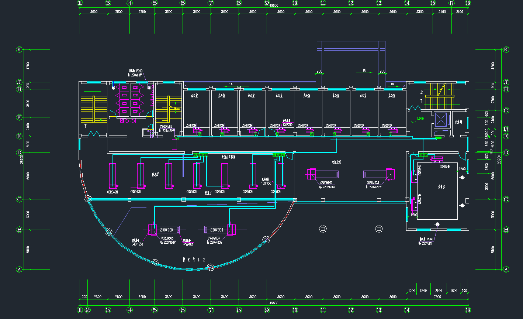Viewport: 523px width, 319px height.
Task: Click grid axis bubble K on left side
Action: tap(19, 49)
